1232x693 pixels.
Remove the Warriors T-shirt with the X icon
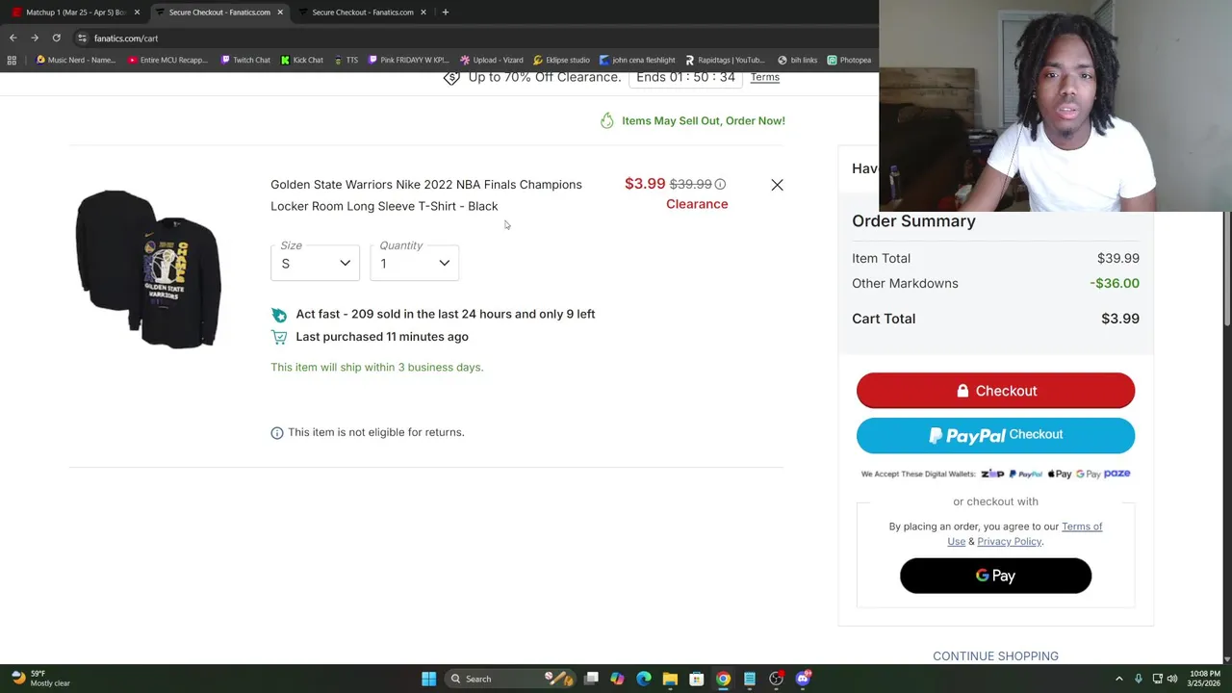[x=777, y=185]
